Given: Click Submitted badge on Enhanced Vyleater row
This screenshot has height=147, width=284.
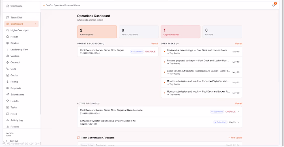Looking at the screenshot, I should (x=220, y=122).
